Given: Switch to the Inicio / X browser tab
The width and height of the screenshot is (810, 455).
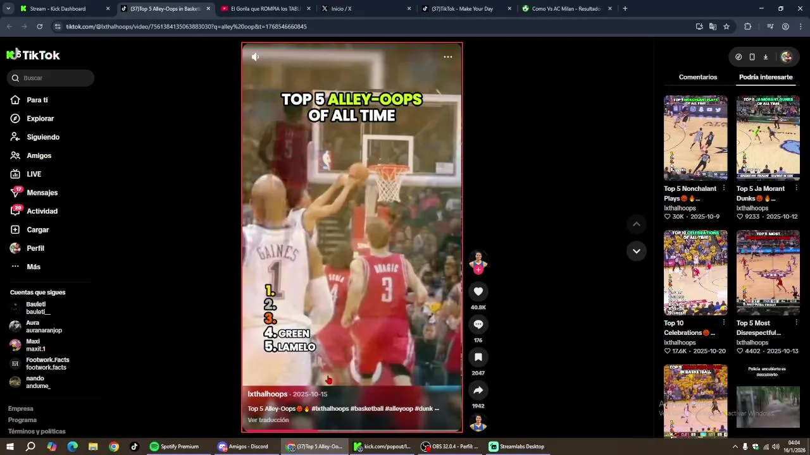Looking at the screenshot, I should (x=366, y=9).
